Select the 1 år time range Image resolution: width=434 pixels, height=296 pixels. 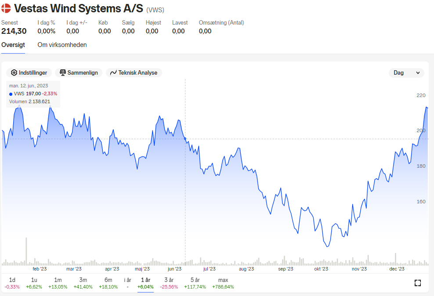tap(145, 283)
